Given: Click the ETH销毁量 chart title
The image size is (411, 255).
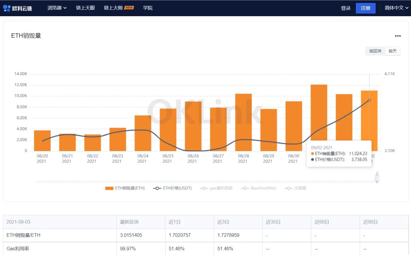Looking at the screenshot, I should coord(26,36).
